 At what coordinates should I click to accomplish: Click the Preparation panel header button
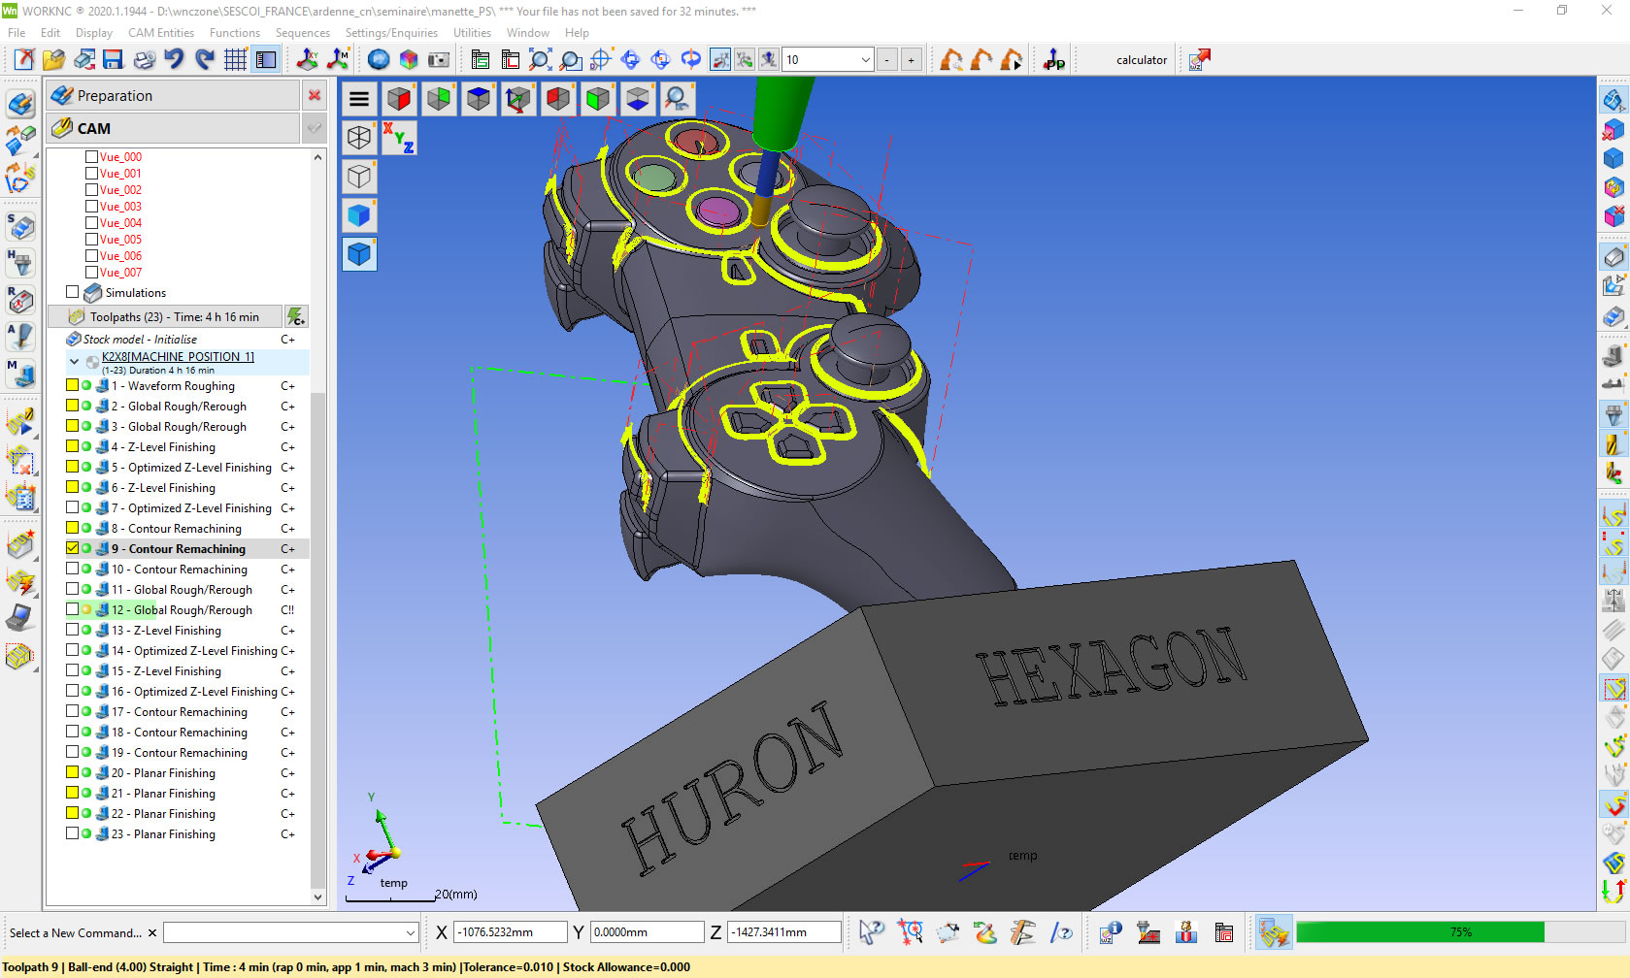[x=173, y=95]
